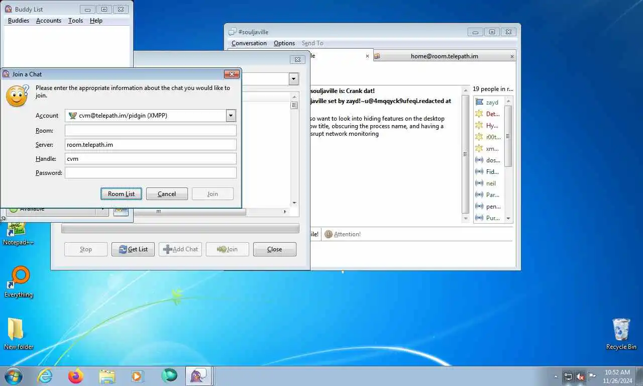643x386 pixels.
Task: Click the star icon next to Det... user
Action: (x=479, y=114)
